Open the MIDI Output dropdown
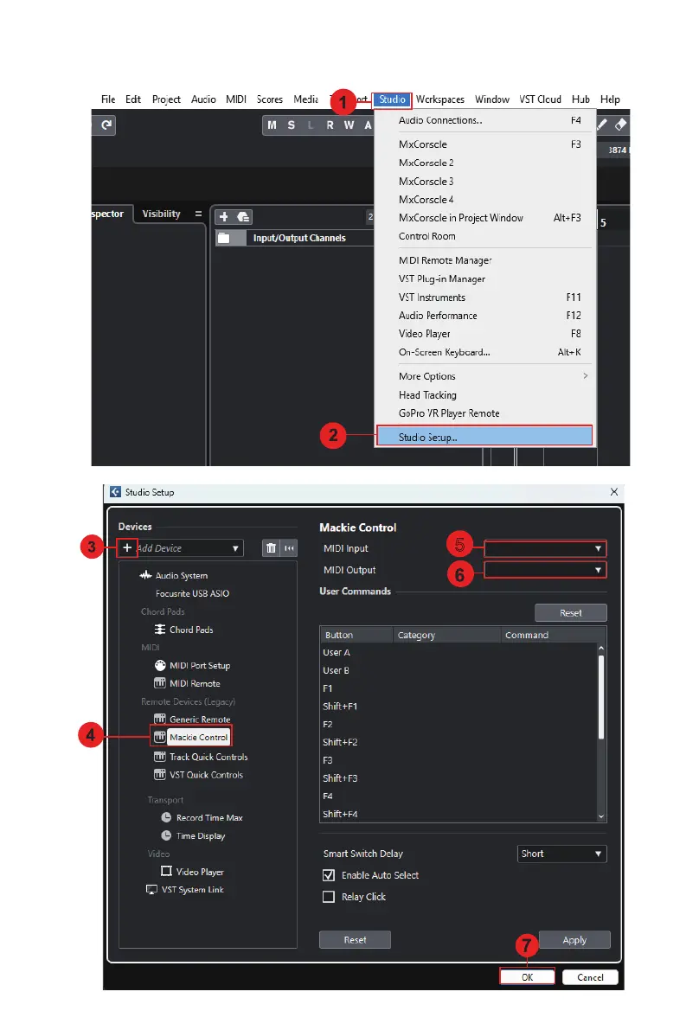This screenshot has width=699, height=1030. point(545,570)
